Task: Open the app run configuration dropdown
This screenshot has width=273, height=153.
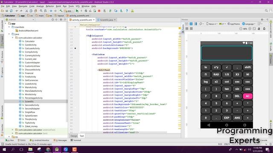Action: (69, 11)
